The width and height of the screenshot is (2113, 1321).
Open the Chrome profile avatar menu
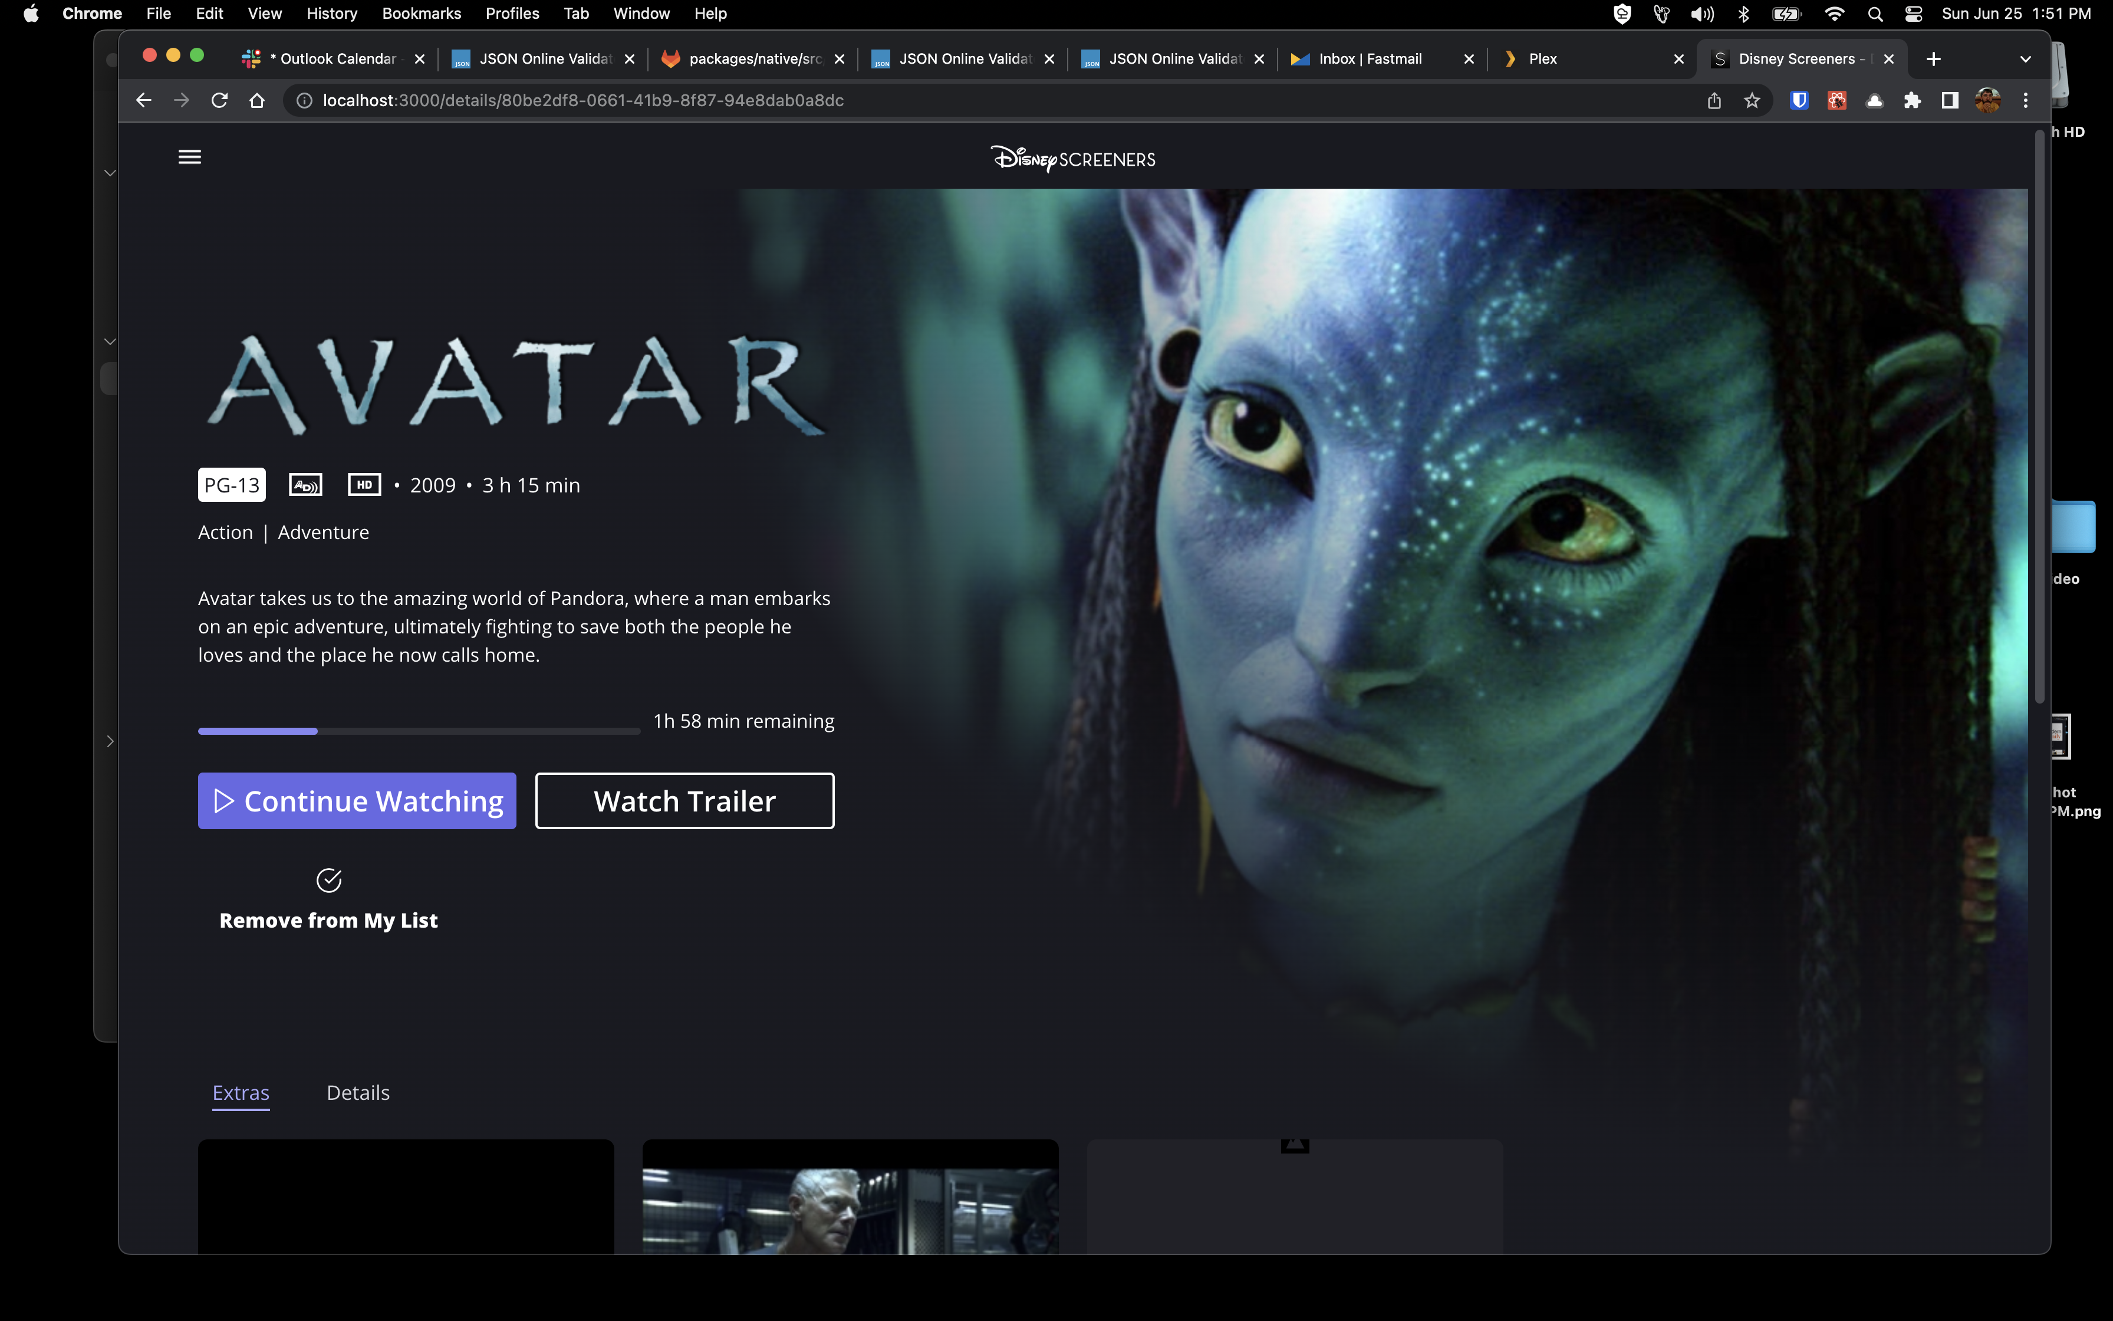[1989, 100]
